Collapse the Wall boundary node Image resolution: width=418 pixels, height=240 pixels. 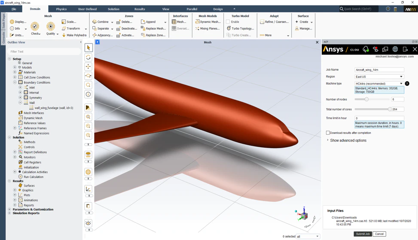(x=20, y=103)
